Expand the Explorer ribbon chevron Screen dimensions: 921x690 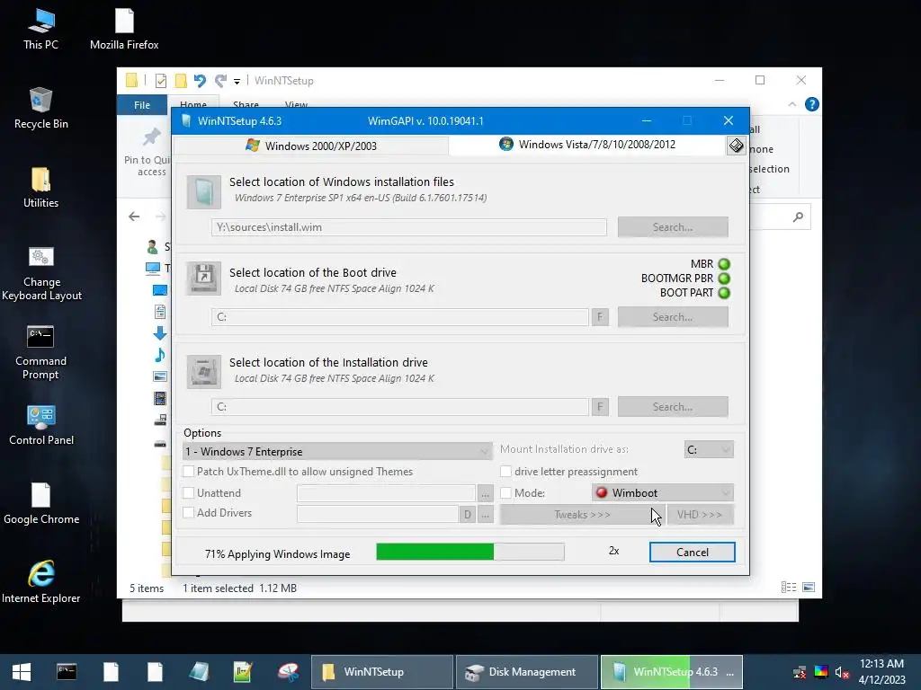pyautogui.click(x=791, y=104)
